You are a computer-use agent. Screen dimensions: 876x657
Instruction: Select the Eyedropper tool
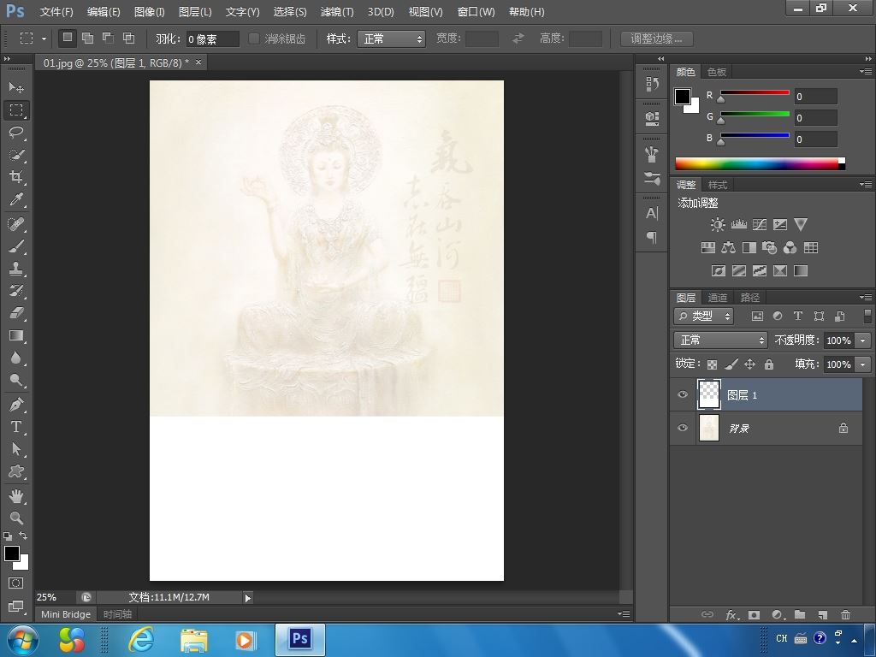(x=16, y=199)
